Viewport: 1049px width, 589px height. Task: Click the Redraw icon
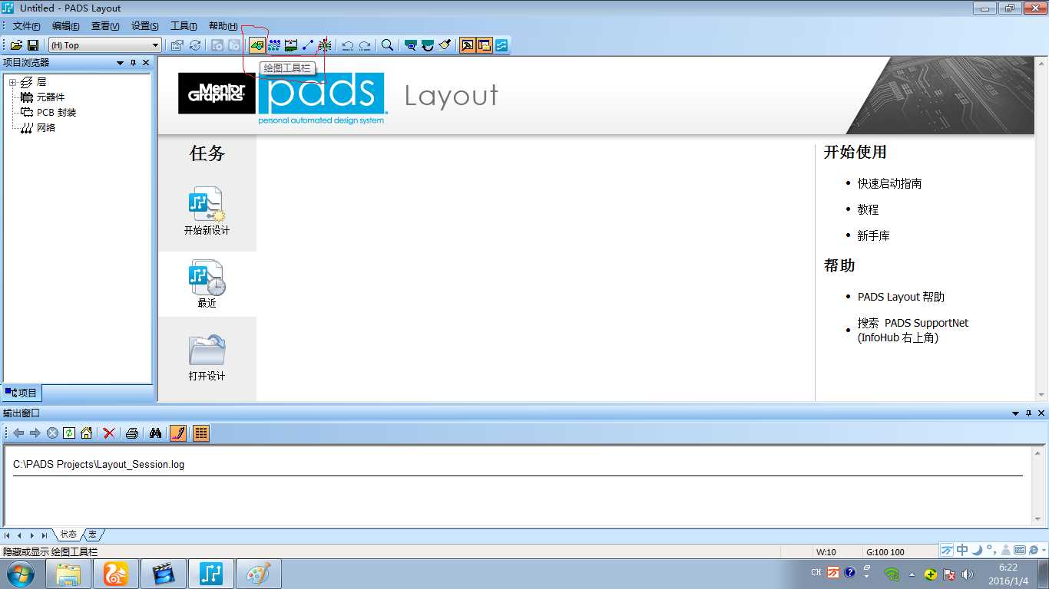point(428,45)
